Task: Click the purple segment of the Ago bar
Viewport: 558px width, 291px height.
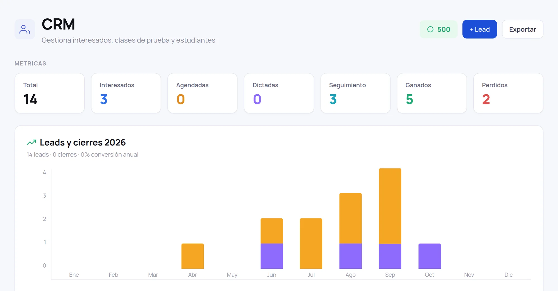Action: pyautogui.click(x=350, y=256)
